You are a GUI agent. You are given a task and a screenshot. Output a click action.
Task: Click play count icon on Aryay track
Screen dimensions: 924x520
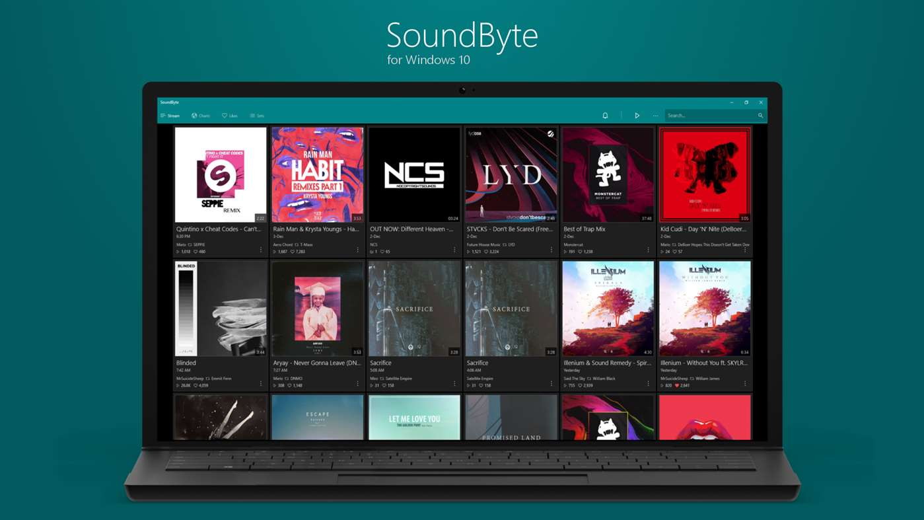(275, 385)
